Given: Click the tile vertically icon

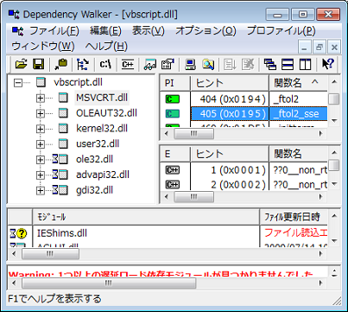Looking at the screenshot, I should [x=305, y=64].
